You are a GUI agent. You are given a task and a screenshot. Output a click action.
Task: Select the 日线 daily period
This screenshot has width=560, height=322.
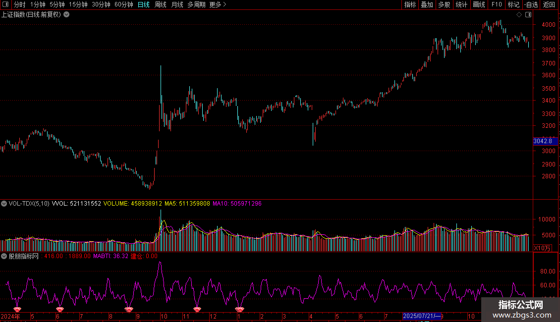tap(144, 4)
